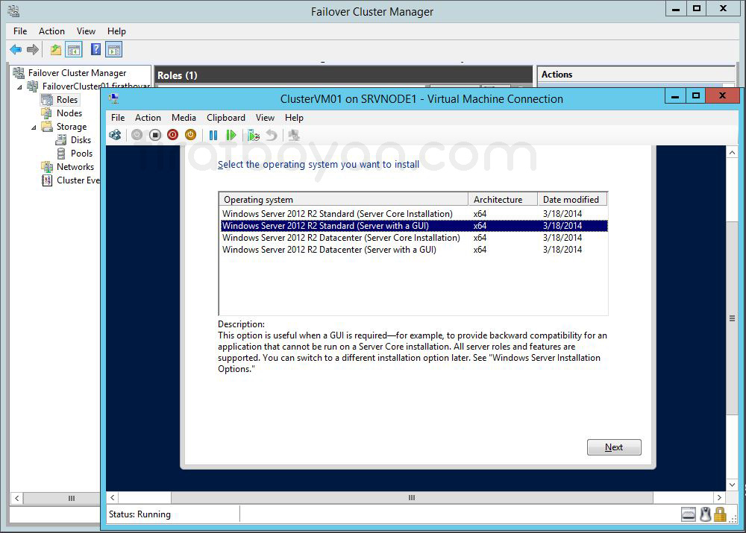
Task: Click the Status: Running text in status bar
Action: coord(140,514)
